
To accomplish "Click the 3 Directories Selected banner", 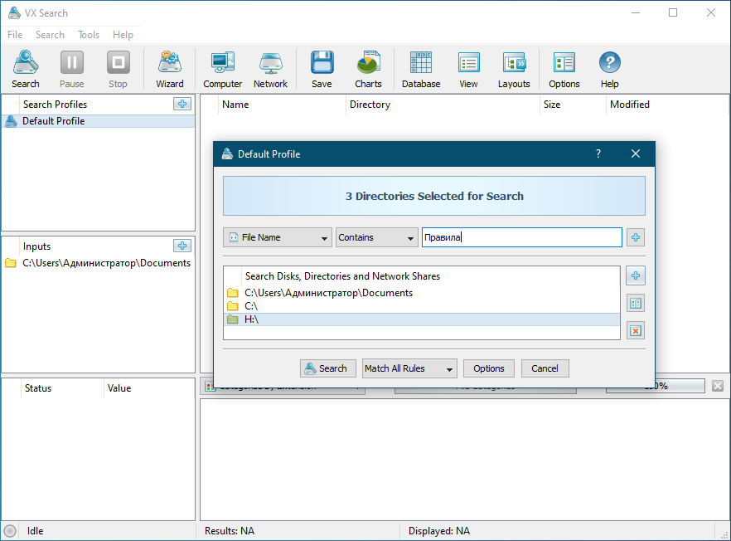I will click(x=434, y=196).
